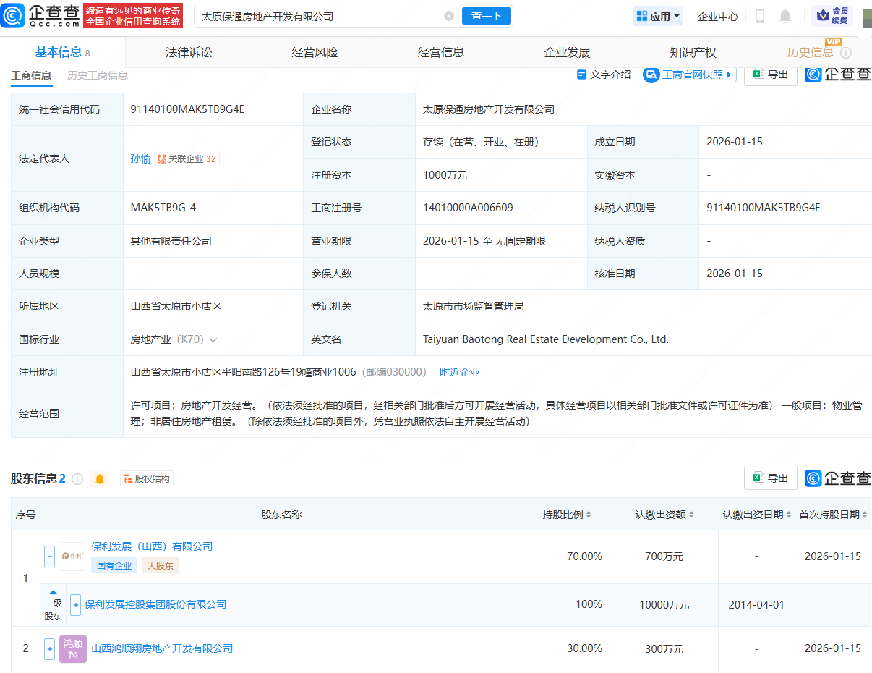Click the mobile app icon in top bar
Image resolution: width=872 pixels, height=673 pixels.
coord(760,16)
